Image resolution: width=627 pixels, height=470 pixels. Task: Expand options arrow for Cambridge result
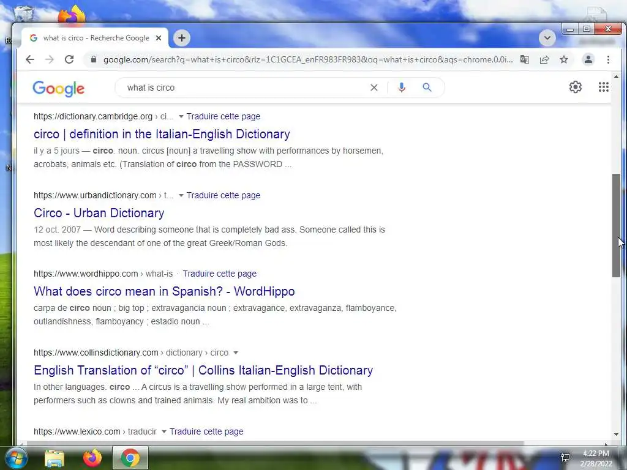[181, 117]
